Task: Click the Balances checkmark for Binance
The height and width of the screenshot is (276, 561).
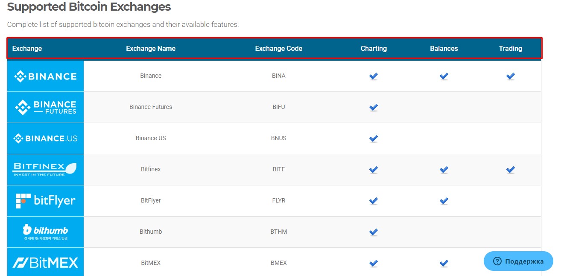Action: [444, 76]
